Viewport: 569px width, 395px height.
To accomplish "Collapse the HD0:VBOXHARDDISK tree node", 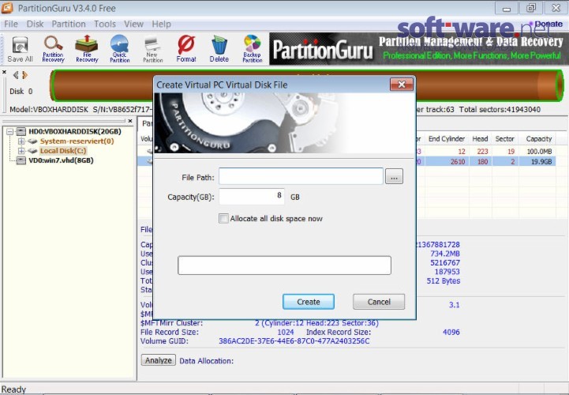I will 10,132.
